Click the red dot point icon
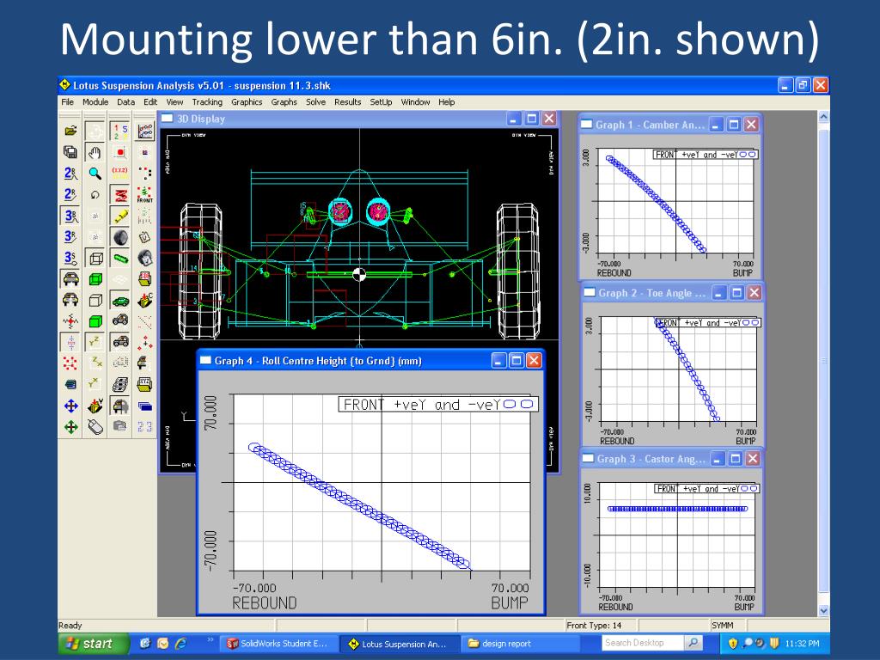 coord(120,152)
